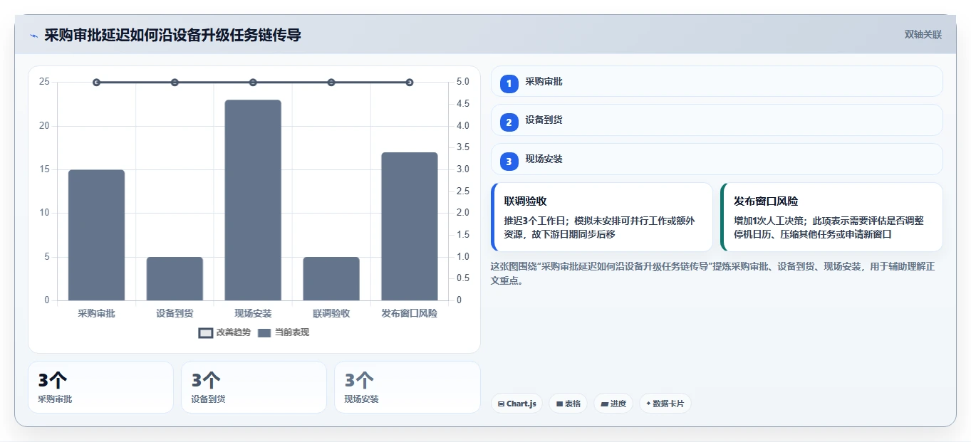Click the trend line point above 设备到货
This screenshot has width=971, height=442.
tap(175, 83)
